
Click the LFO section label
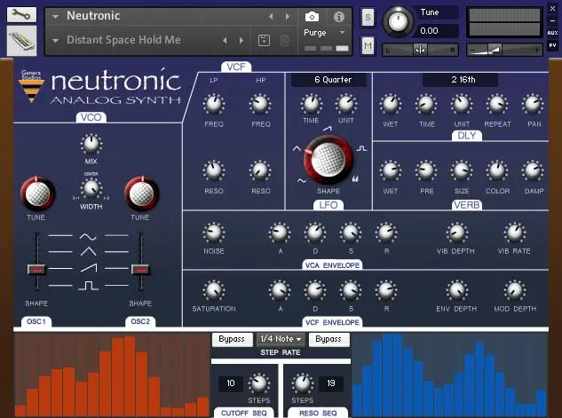tap(328, 205)
